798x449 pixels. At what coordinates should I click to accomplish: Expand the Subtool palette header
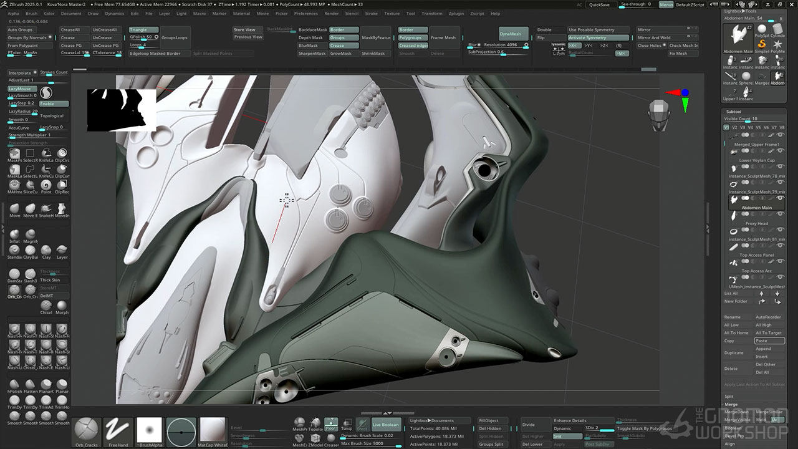[733, 112]
